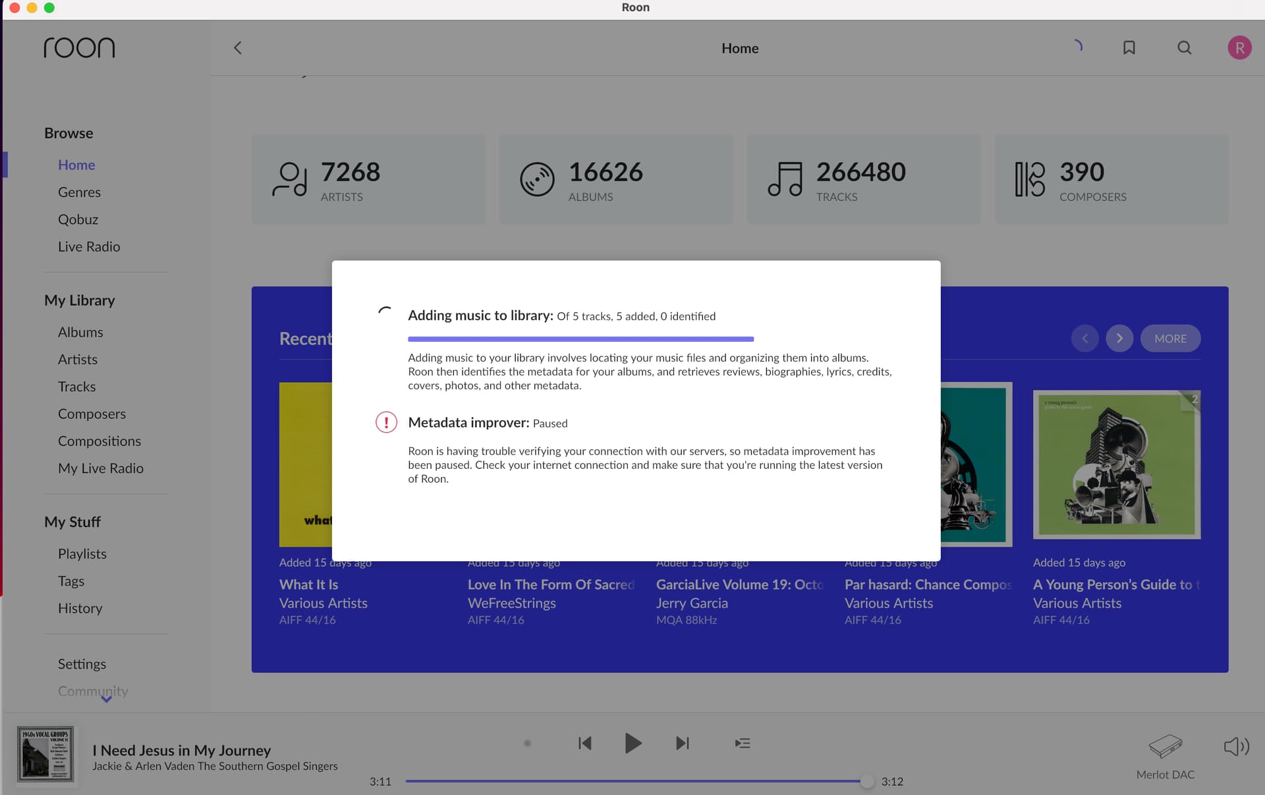Screen dimensions: 1265x795
Task: Click the spinning activity indicator icon
Action: pyautogui.click(x=1077, y=46)
